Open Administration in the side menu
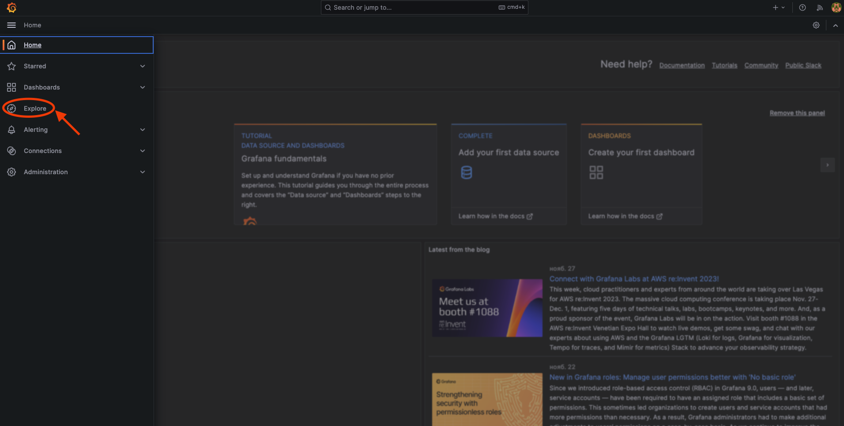Viewport: 844px width, 426px height. click(46, 172)
